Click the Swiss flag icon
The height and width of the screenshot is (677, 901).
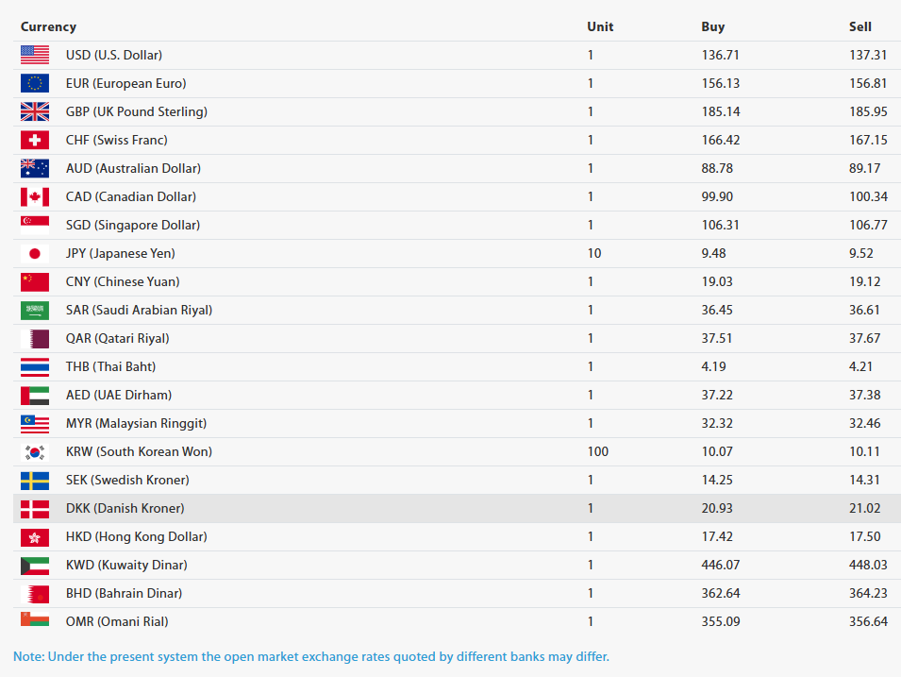pos(35,140)
